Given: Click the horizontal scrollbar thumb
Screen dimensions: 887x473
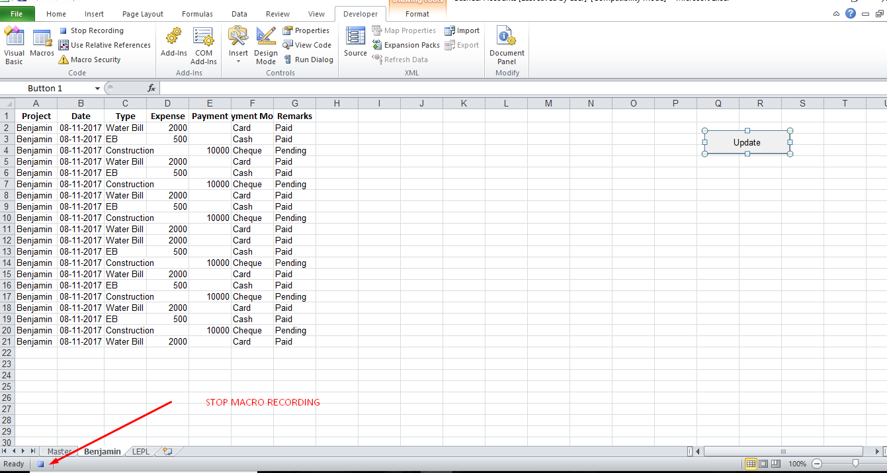Looking at the screenshot, I should 783,451.
